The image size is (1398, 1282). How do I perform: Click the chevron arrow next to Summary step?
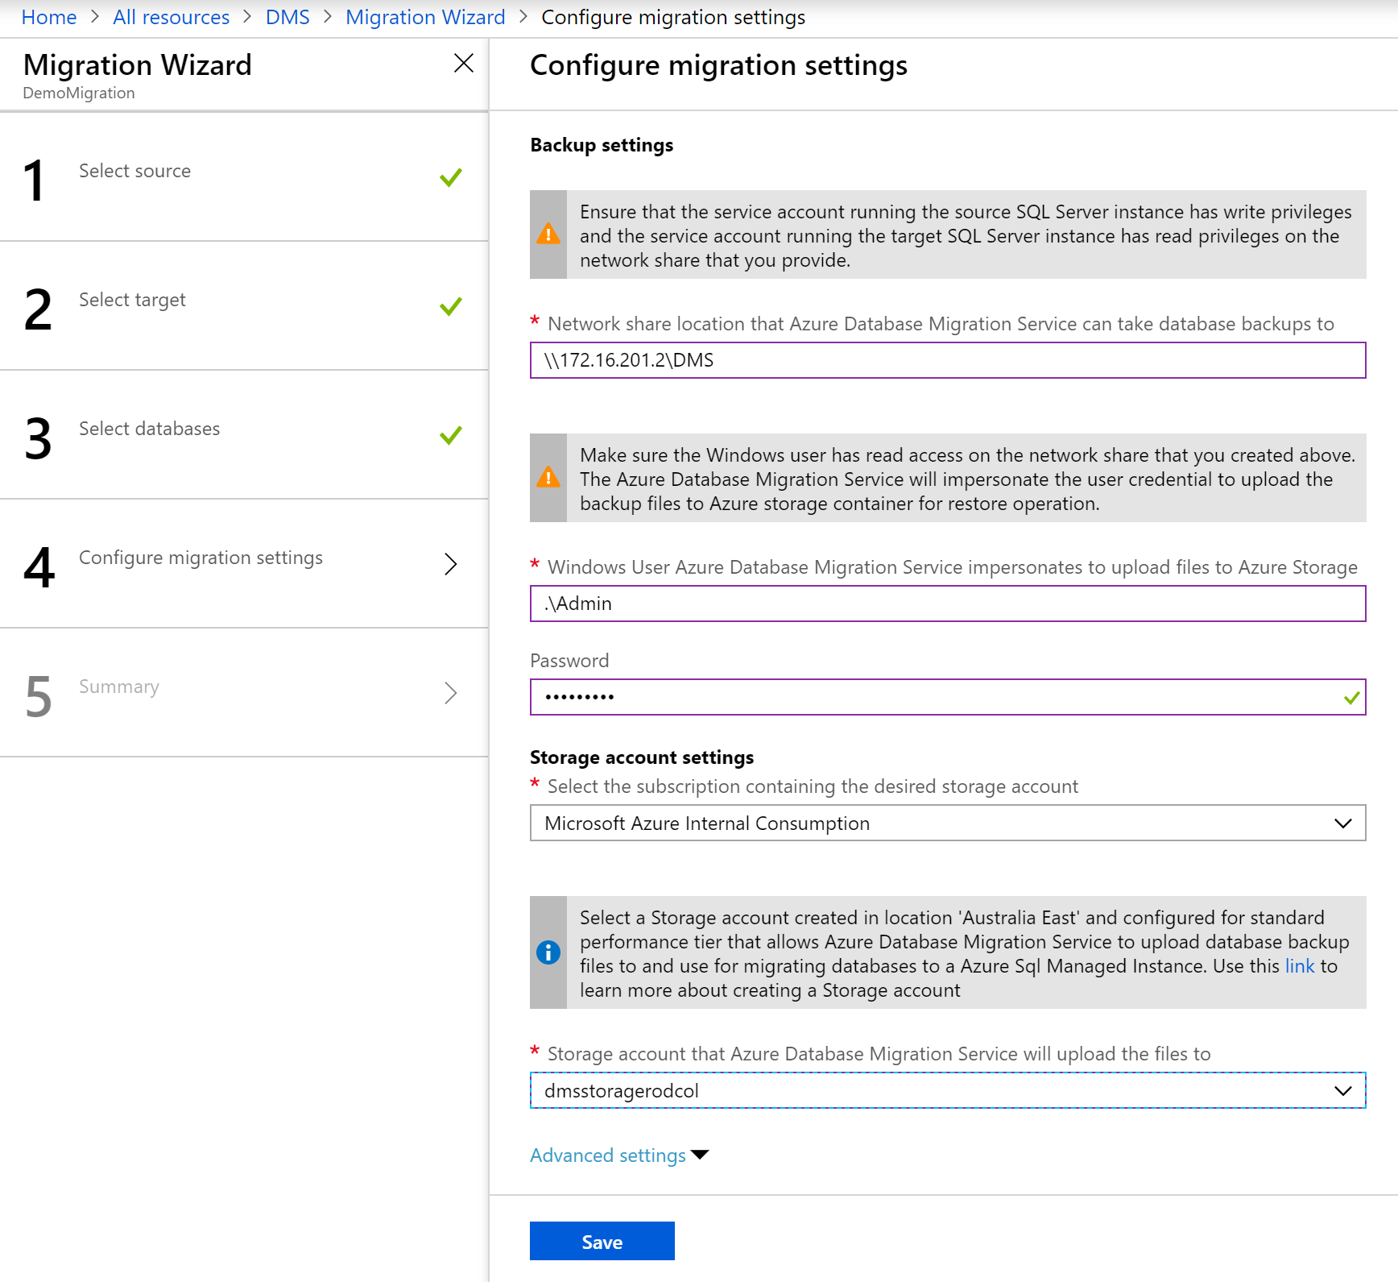pyautogui.click(x=451, y=693)
